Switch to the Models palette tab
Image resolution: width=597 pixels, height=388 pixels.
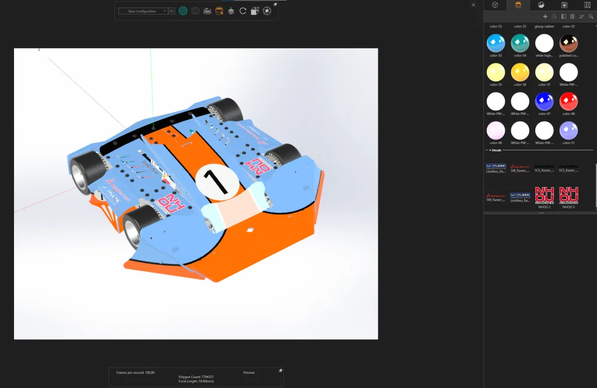494,5
